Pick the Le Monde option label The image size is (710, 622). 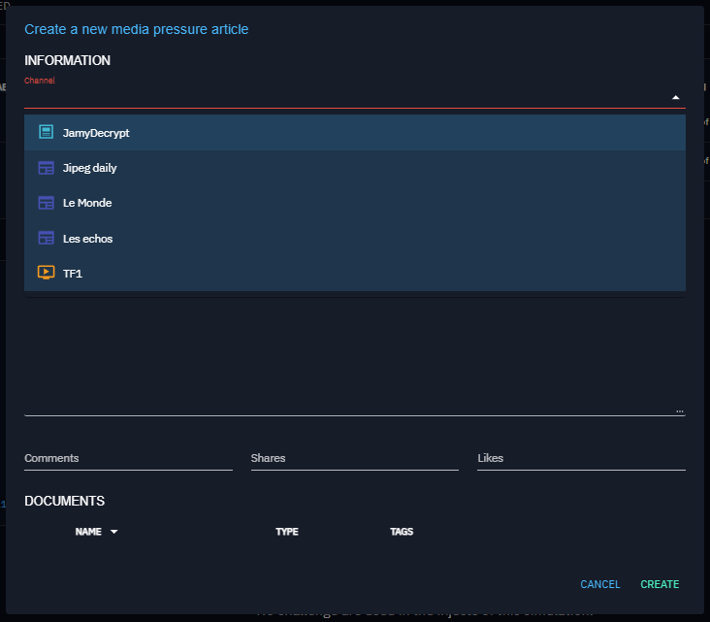point(87,203)
